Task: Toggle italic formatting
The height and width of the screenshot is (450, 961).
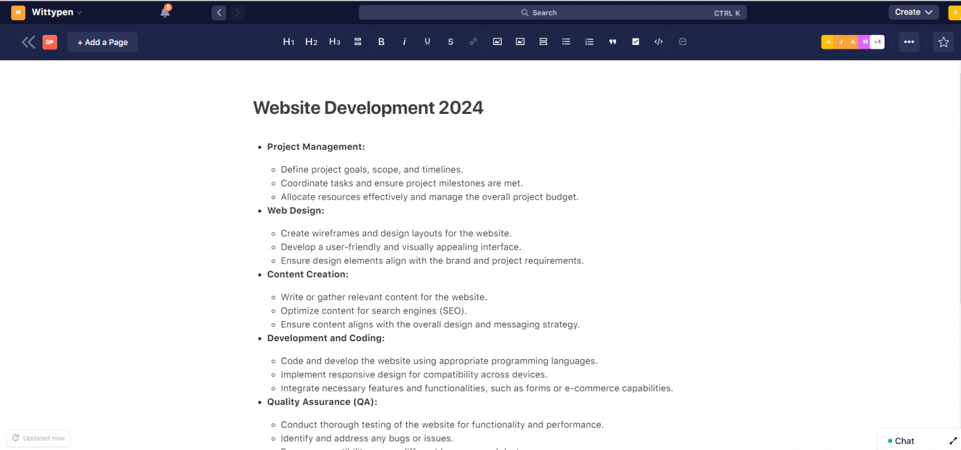Action: tap(404, 42)
